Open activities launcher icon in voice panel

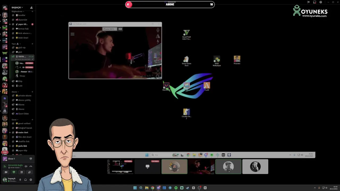(x=22, y=172)
